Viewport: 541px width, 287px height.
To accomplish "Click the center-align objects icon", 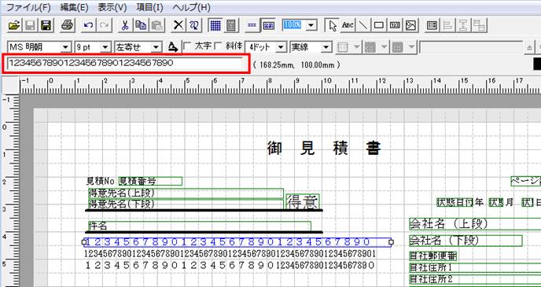I will point(463,25).
